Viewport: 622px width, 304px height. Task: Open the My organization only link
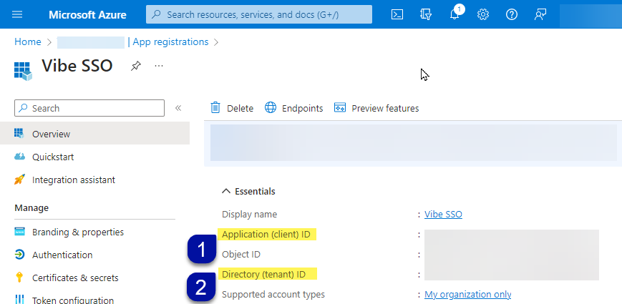pos(467,294)
